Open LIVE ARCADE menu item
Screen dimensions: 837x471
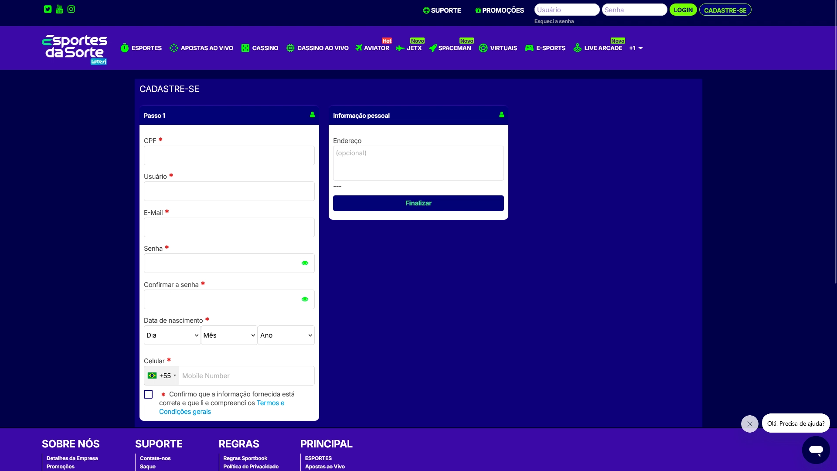tap(598, 48)
